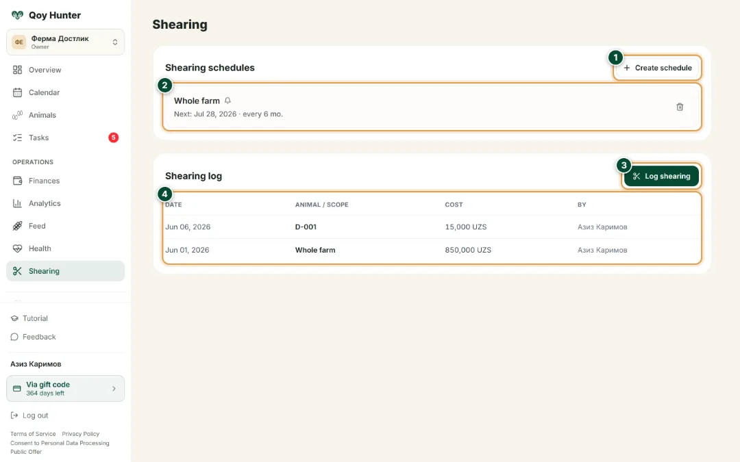Click the Calendar icon in sidebar
740x462 pixels.
pos(17,92)
